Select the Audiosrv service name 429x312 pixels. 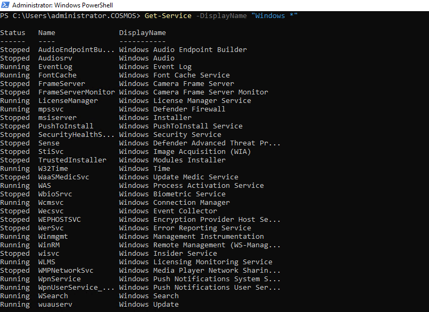pyautogui.click(x=55, y=58)
